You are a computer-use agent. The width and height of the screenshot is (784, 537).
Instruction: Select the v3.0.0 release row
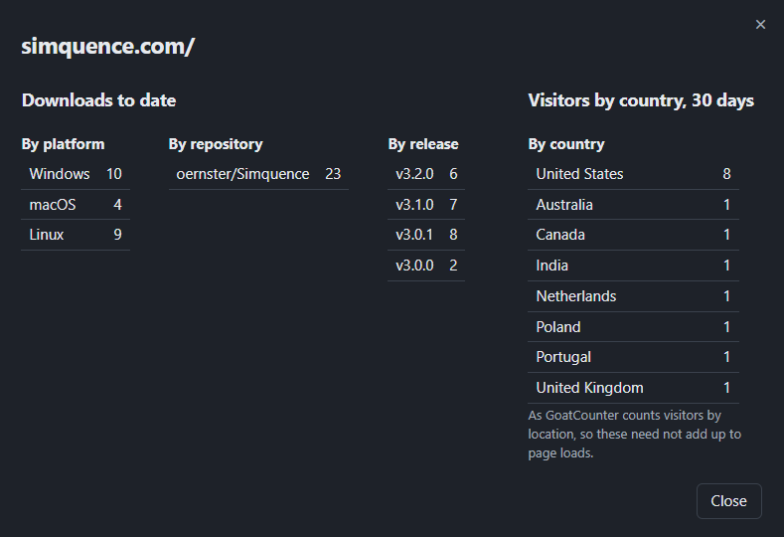426,266
